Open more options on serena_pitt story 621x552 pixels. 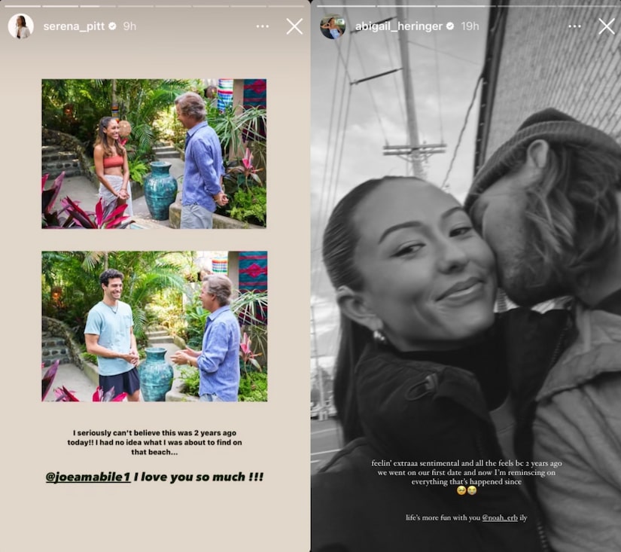tap(262, 26)
